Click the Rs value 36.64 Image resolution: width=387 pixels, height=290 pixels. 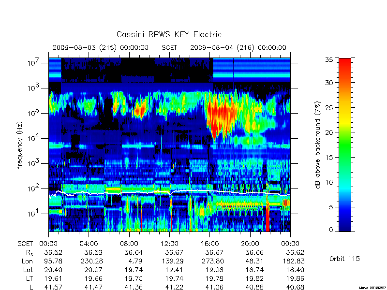click(134, 252)
